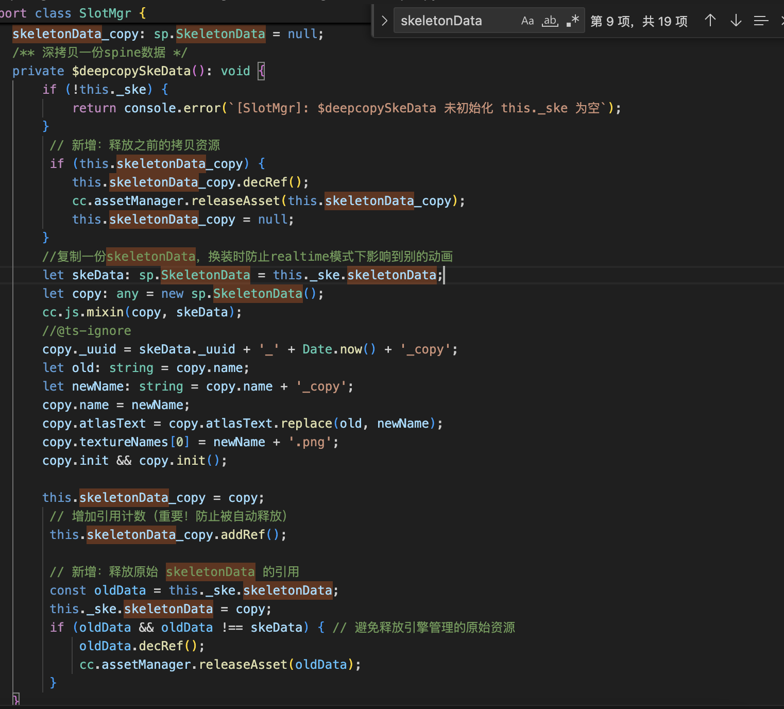This screenshot has height=709, width=784.
Task: Jump to next match with down arrow
Action: (736, 21)
